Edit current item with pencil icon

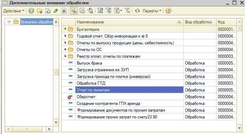click(x=56, y=11)
